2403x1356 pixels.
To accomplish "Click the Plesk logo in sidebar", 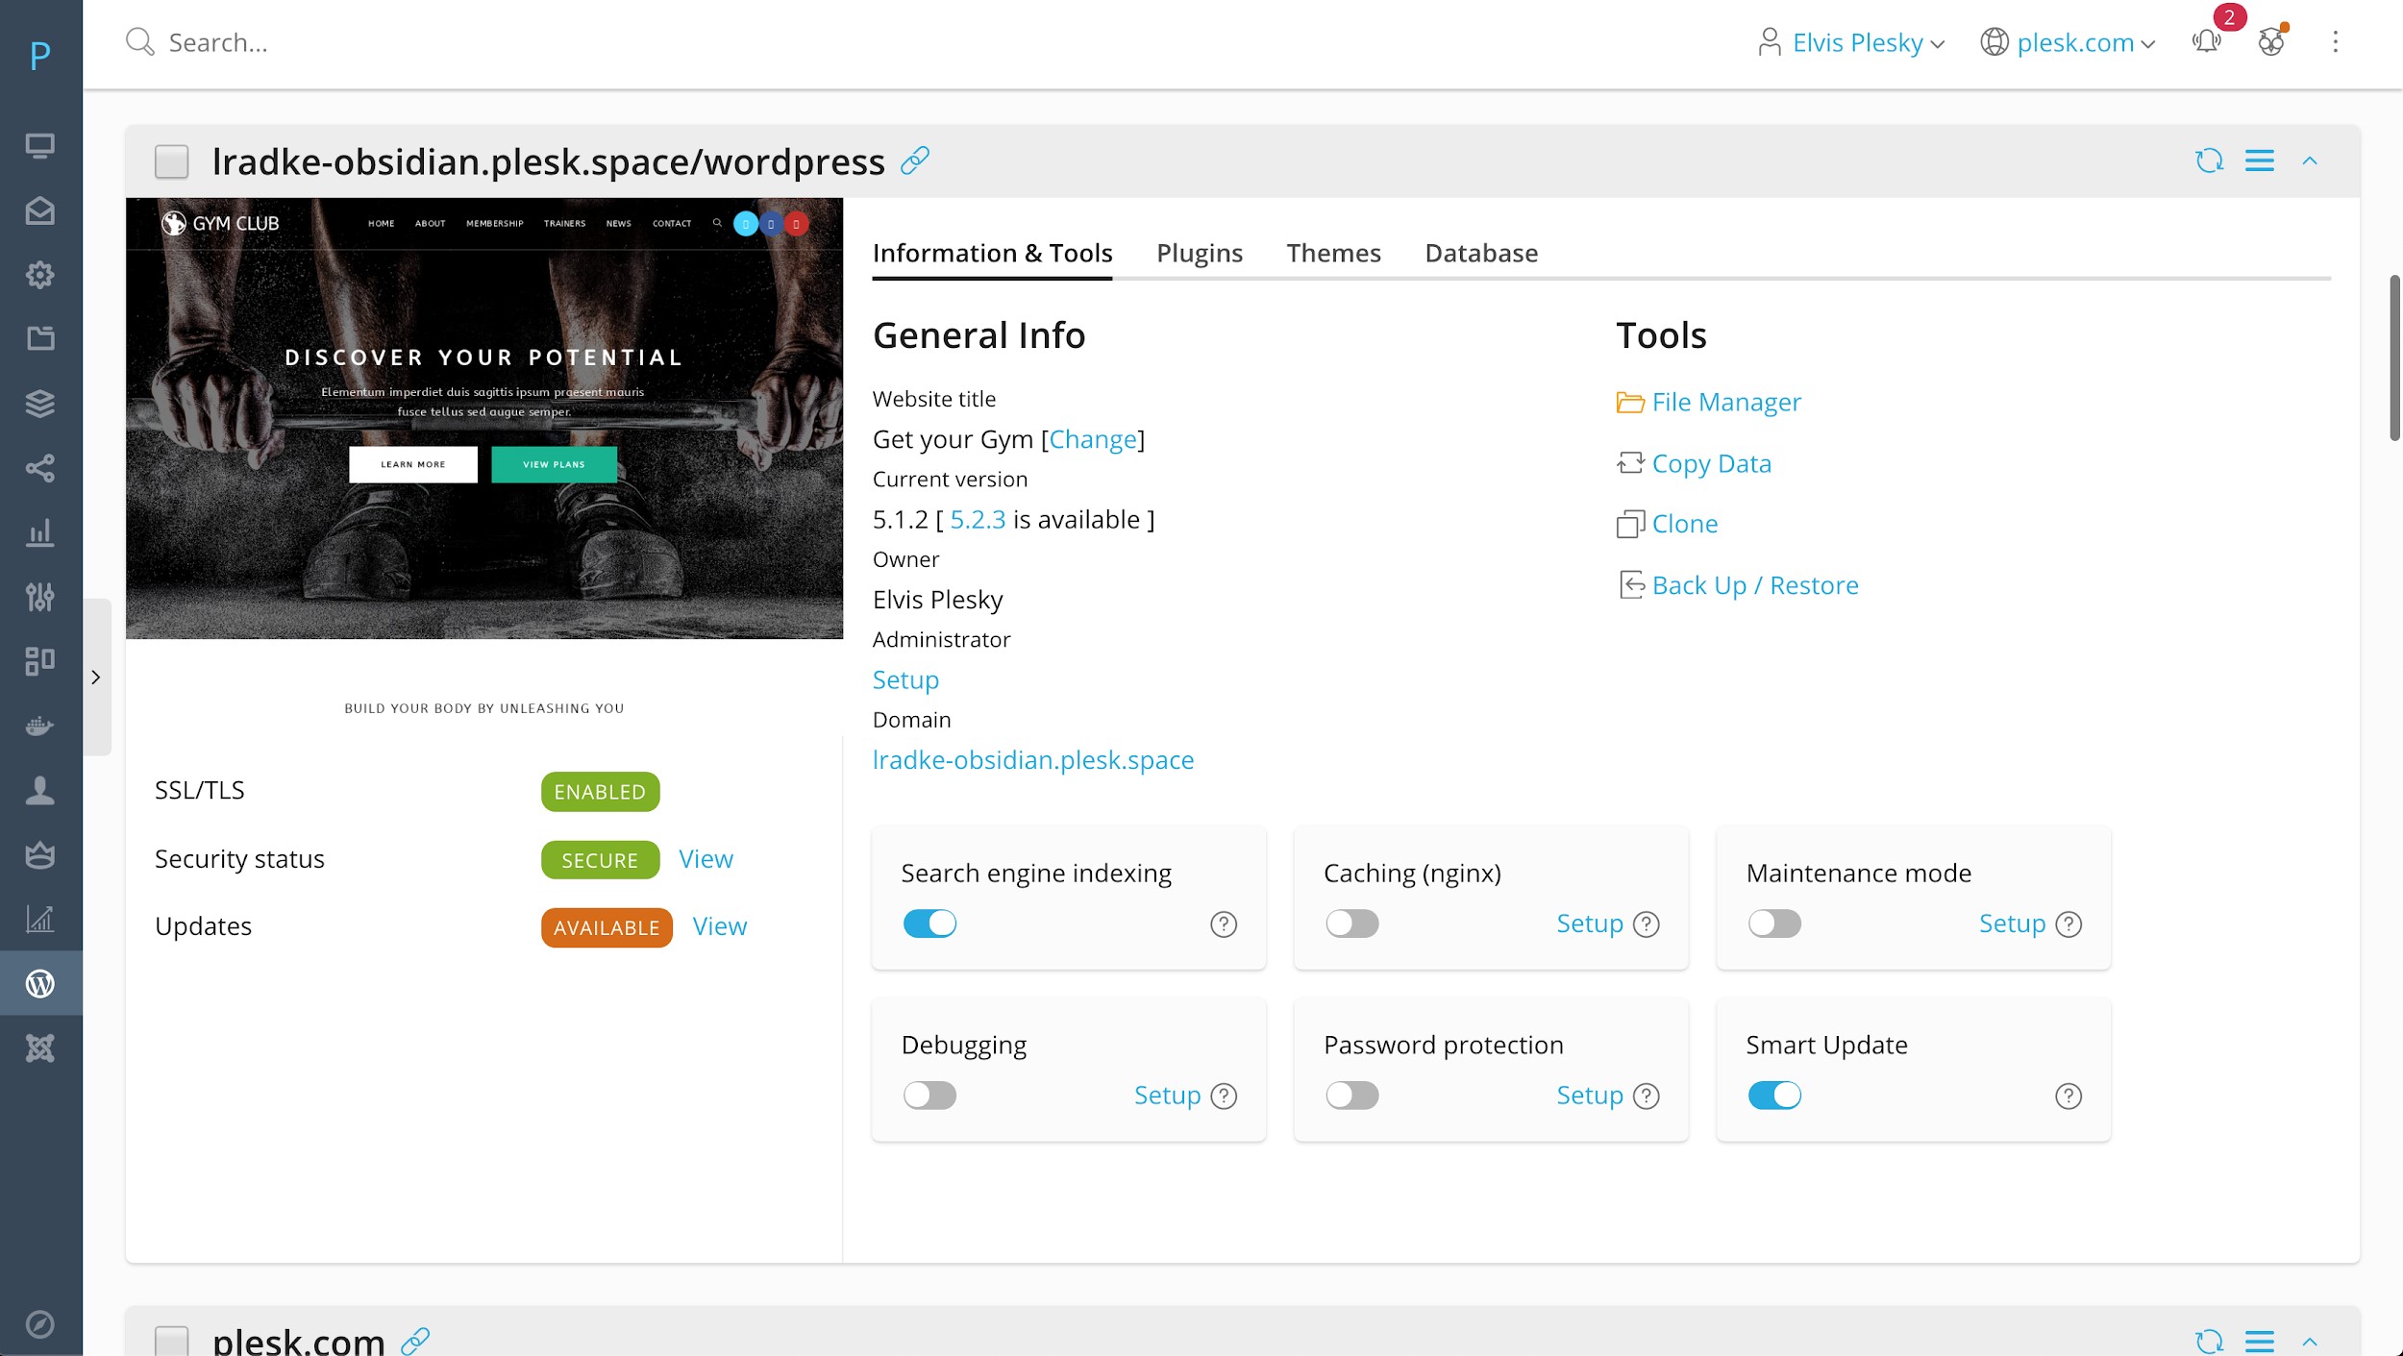I will click(x=40, y=56).
